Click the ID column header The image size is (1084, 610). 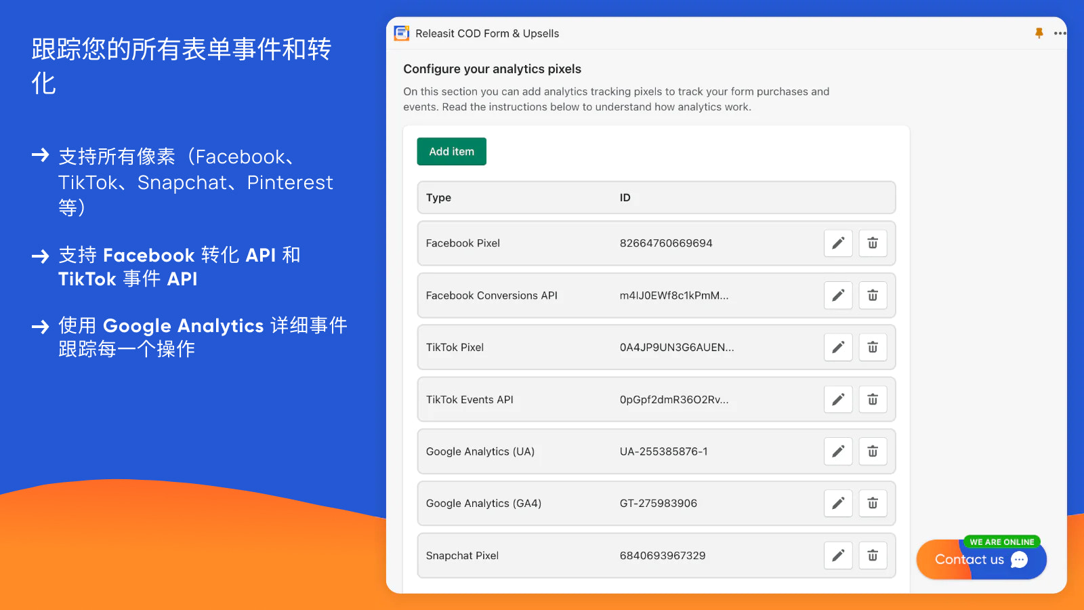click(625, 198)
